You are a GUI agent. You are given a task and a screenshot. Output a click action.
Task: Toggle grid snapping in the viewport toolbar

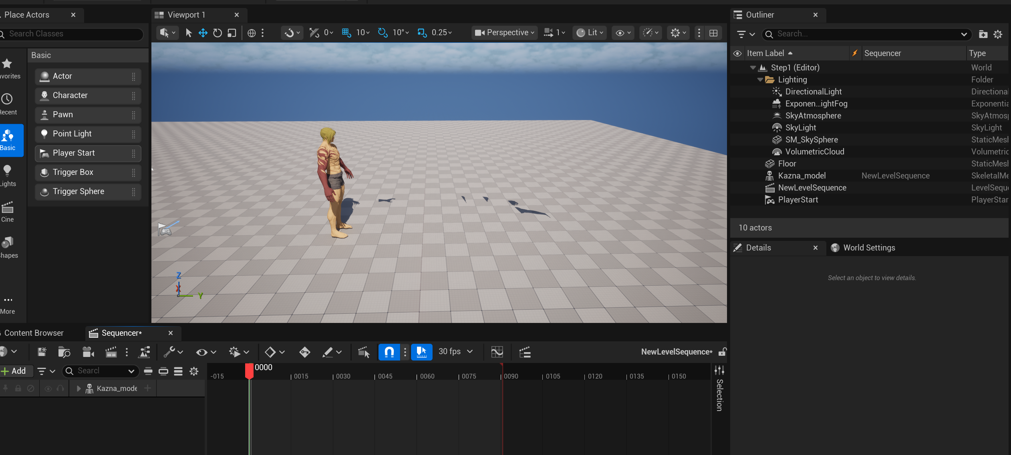coord(346,33)
